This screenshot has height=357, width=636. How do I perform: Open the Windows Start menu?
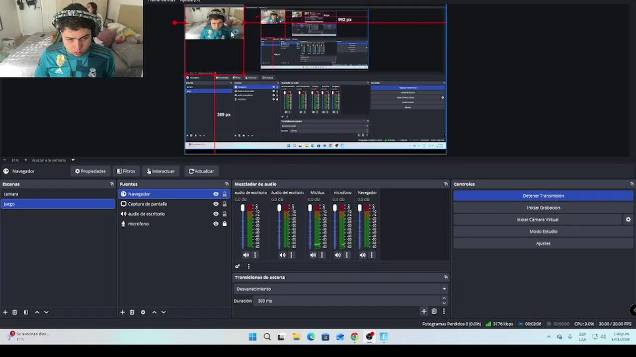[x=252, y=337]
